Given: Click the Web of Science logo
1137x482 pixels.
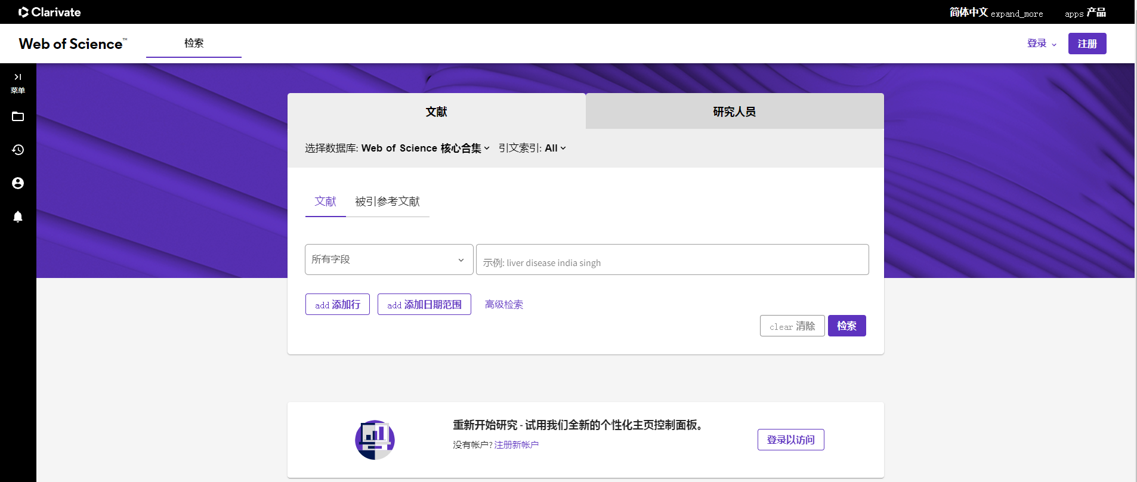Looking at the screenshot, I should click(73, 44).
